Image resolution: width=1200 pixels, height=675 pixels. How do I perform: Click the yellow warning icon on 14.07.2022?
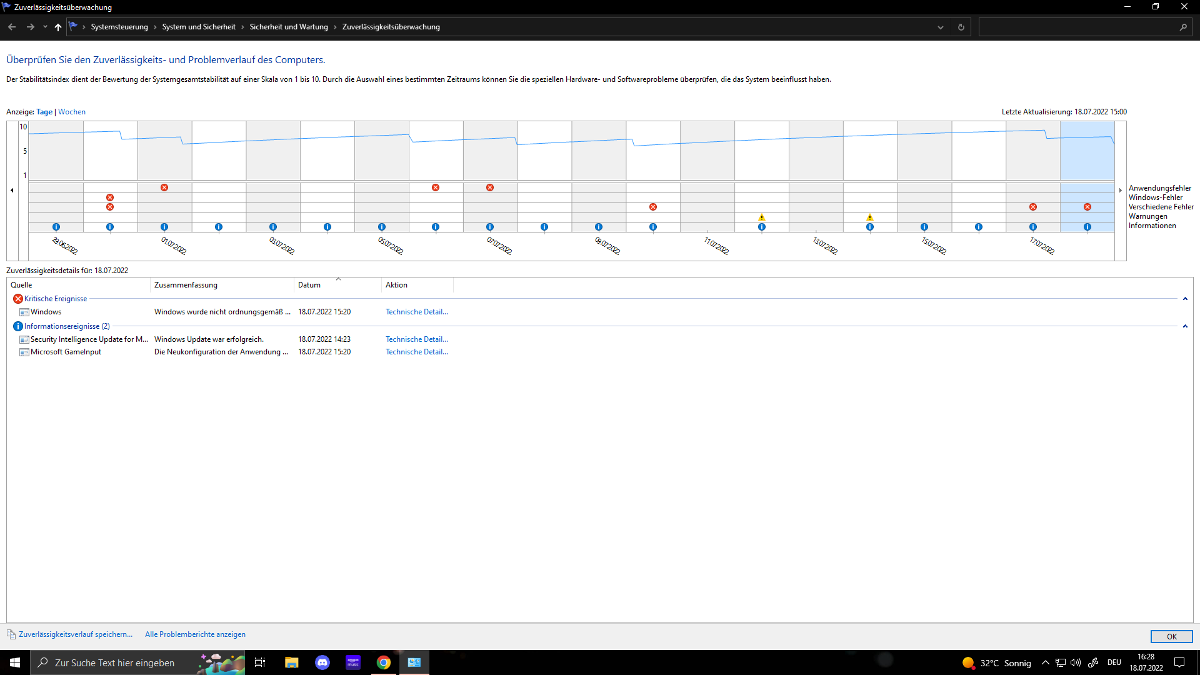tap(870, 217)
